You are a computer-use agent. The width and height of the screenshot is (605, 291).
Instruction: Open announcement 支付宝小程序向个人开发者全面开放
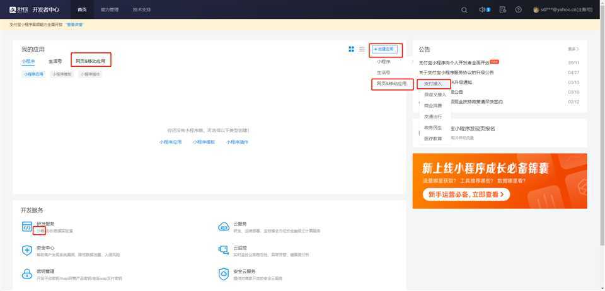pyautogui.click(x=454, y=62)
